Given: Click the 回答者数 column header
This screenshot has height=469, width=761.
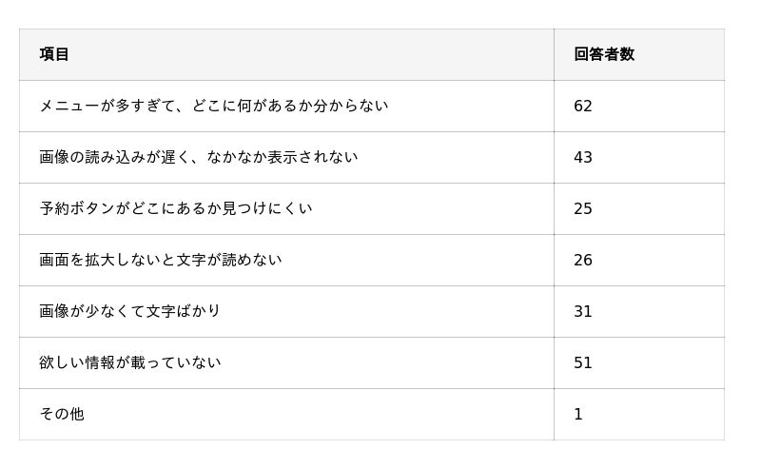Looking at the screenshot, I should point(603,54).
